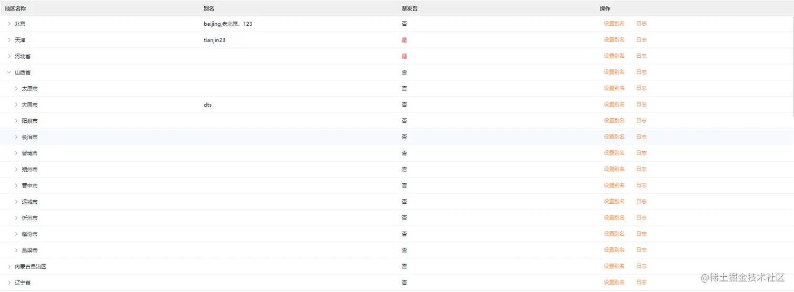Expand the 吕梁市 chevron
The image size is (794, 292).
16,251
